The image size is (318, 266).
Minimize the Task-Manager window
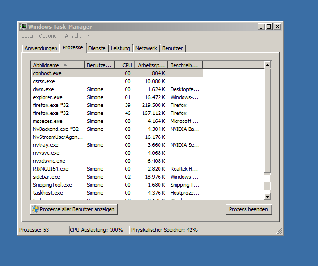261,27
